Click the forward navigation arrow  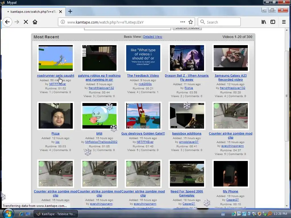[17, 22]
